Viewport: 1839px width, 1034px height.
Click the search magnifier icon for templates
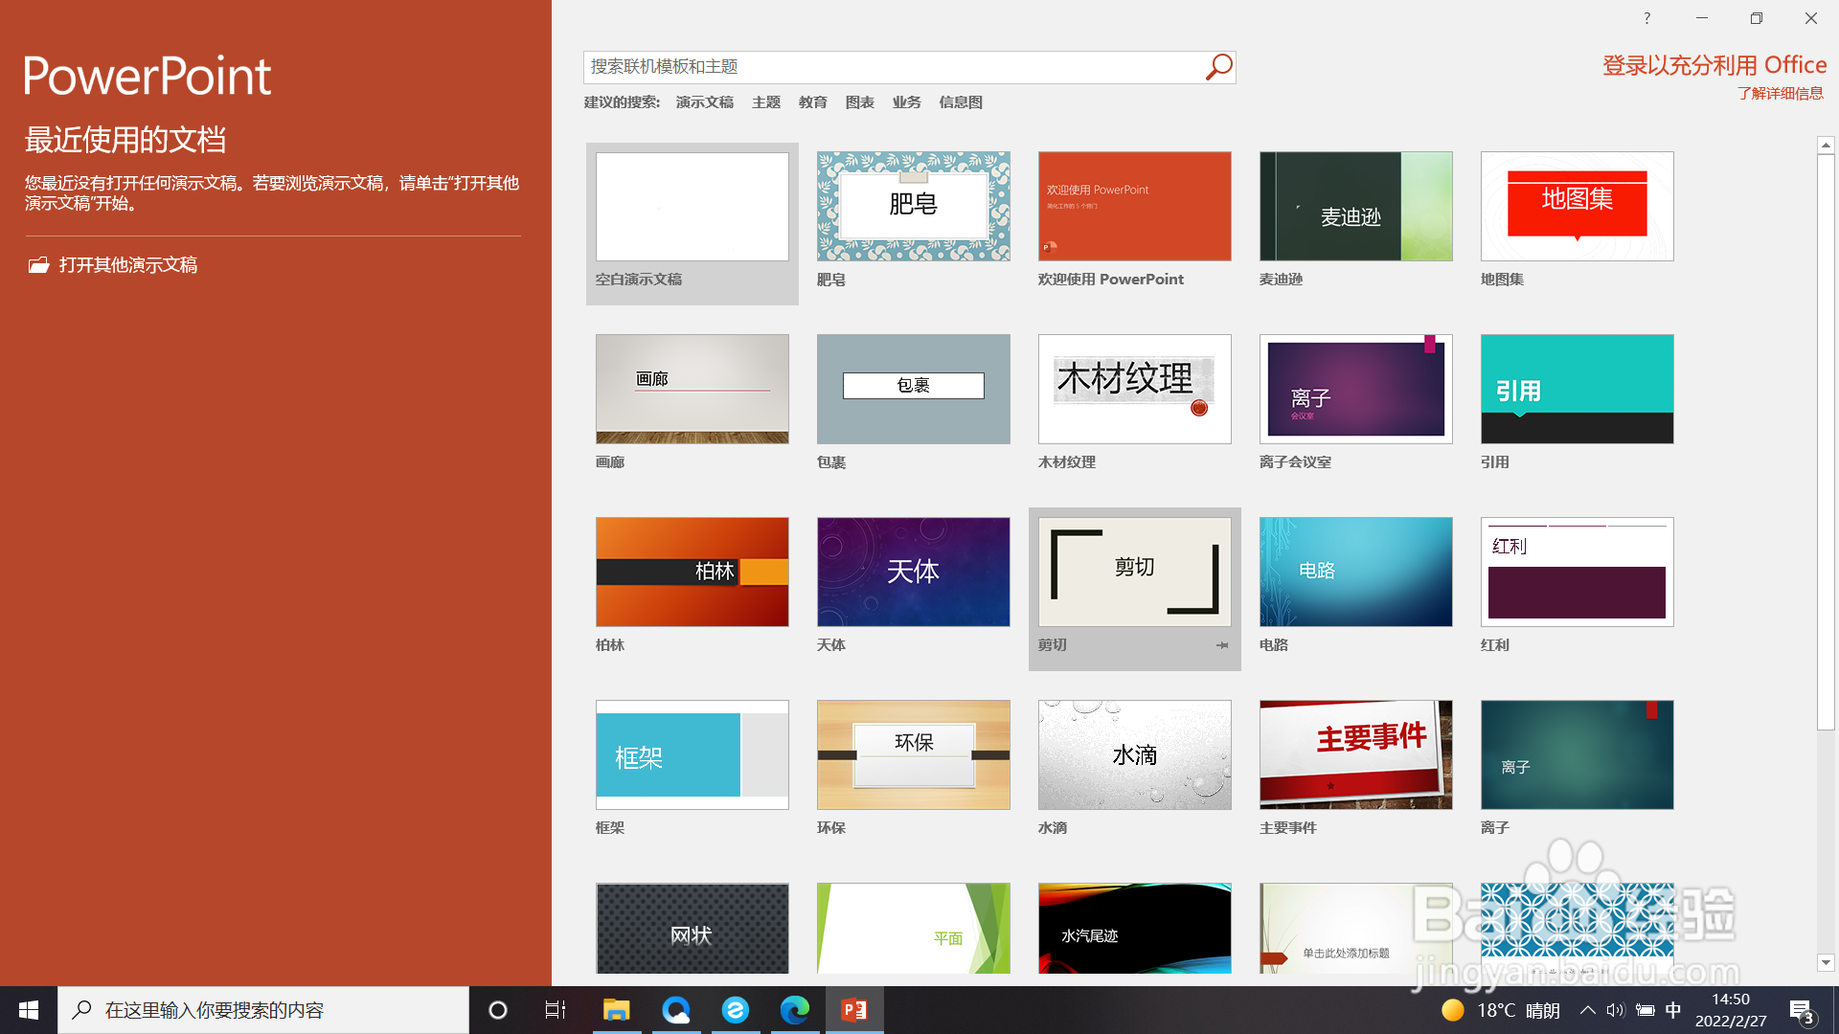[1218, 67]
